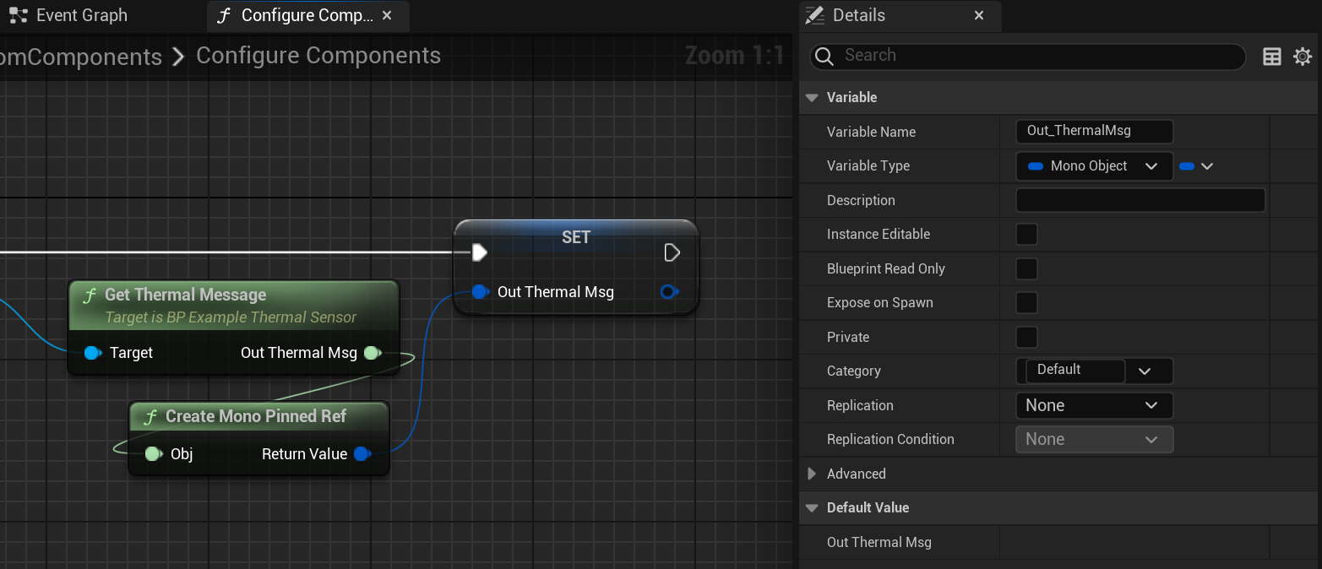Open the Details panel settings gear
The height and width of the screenshot is (569, 1322).
1303,57
